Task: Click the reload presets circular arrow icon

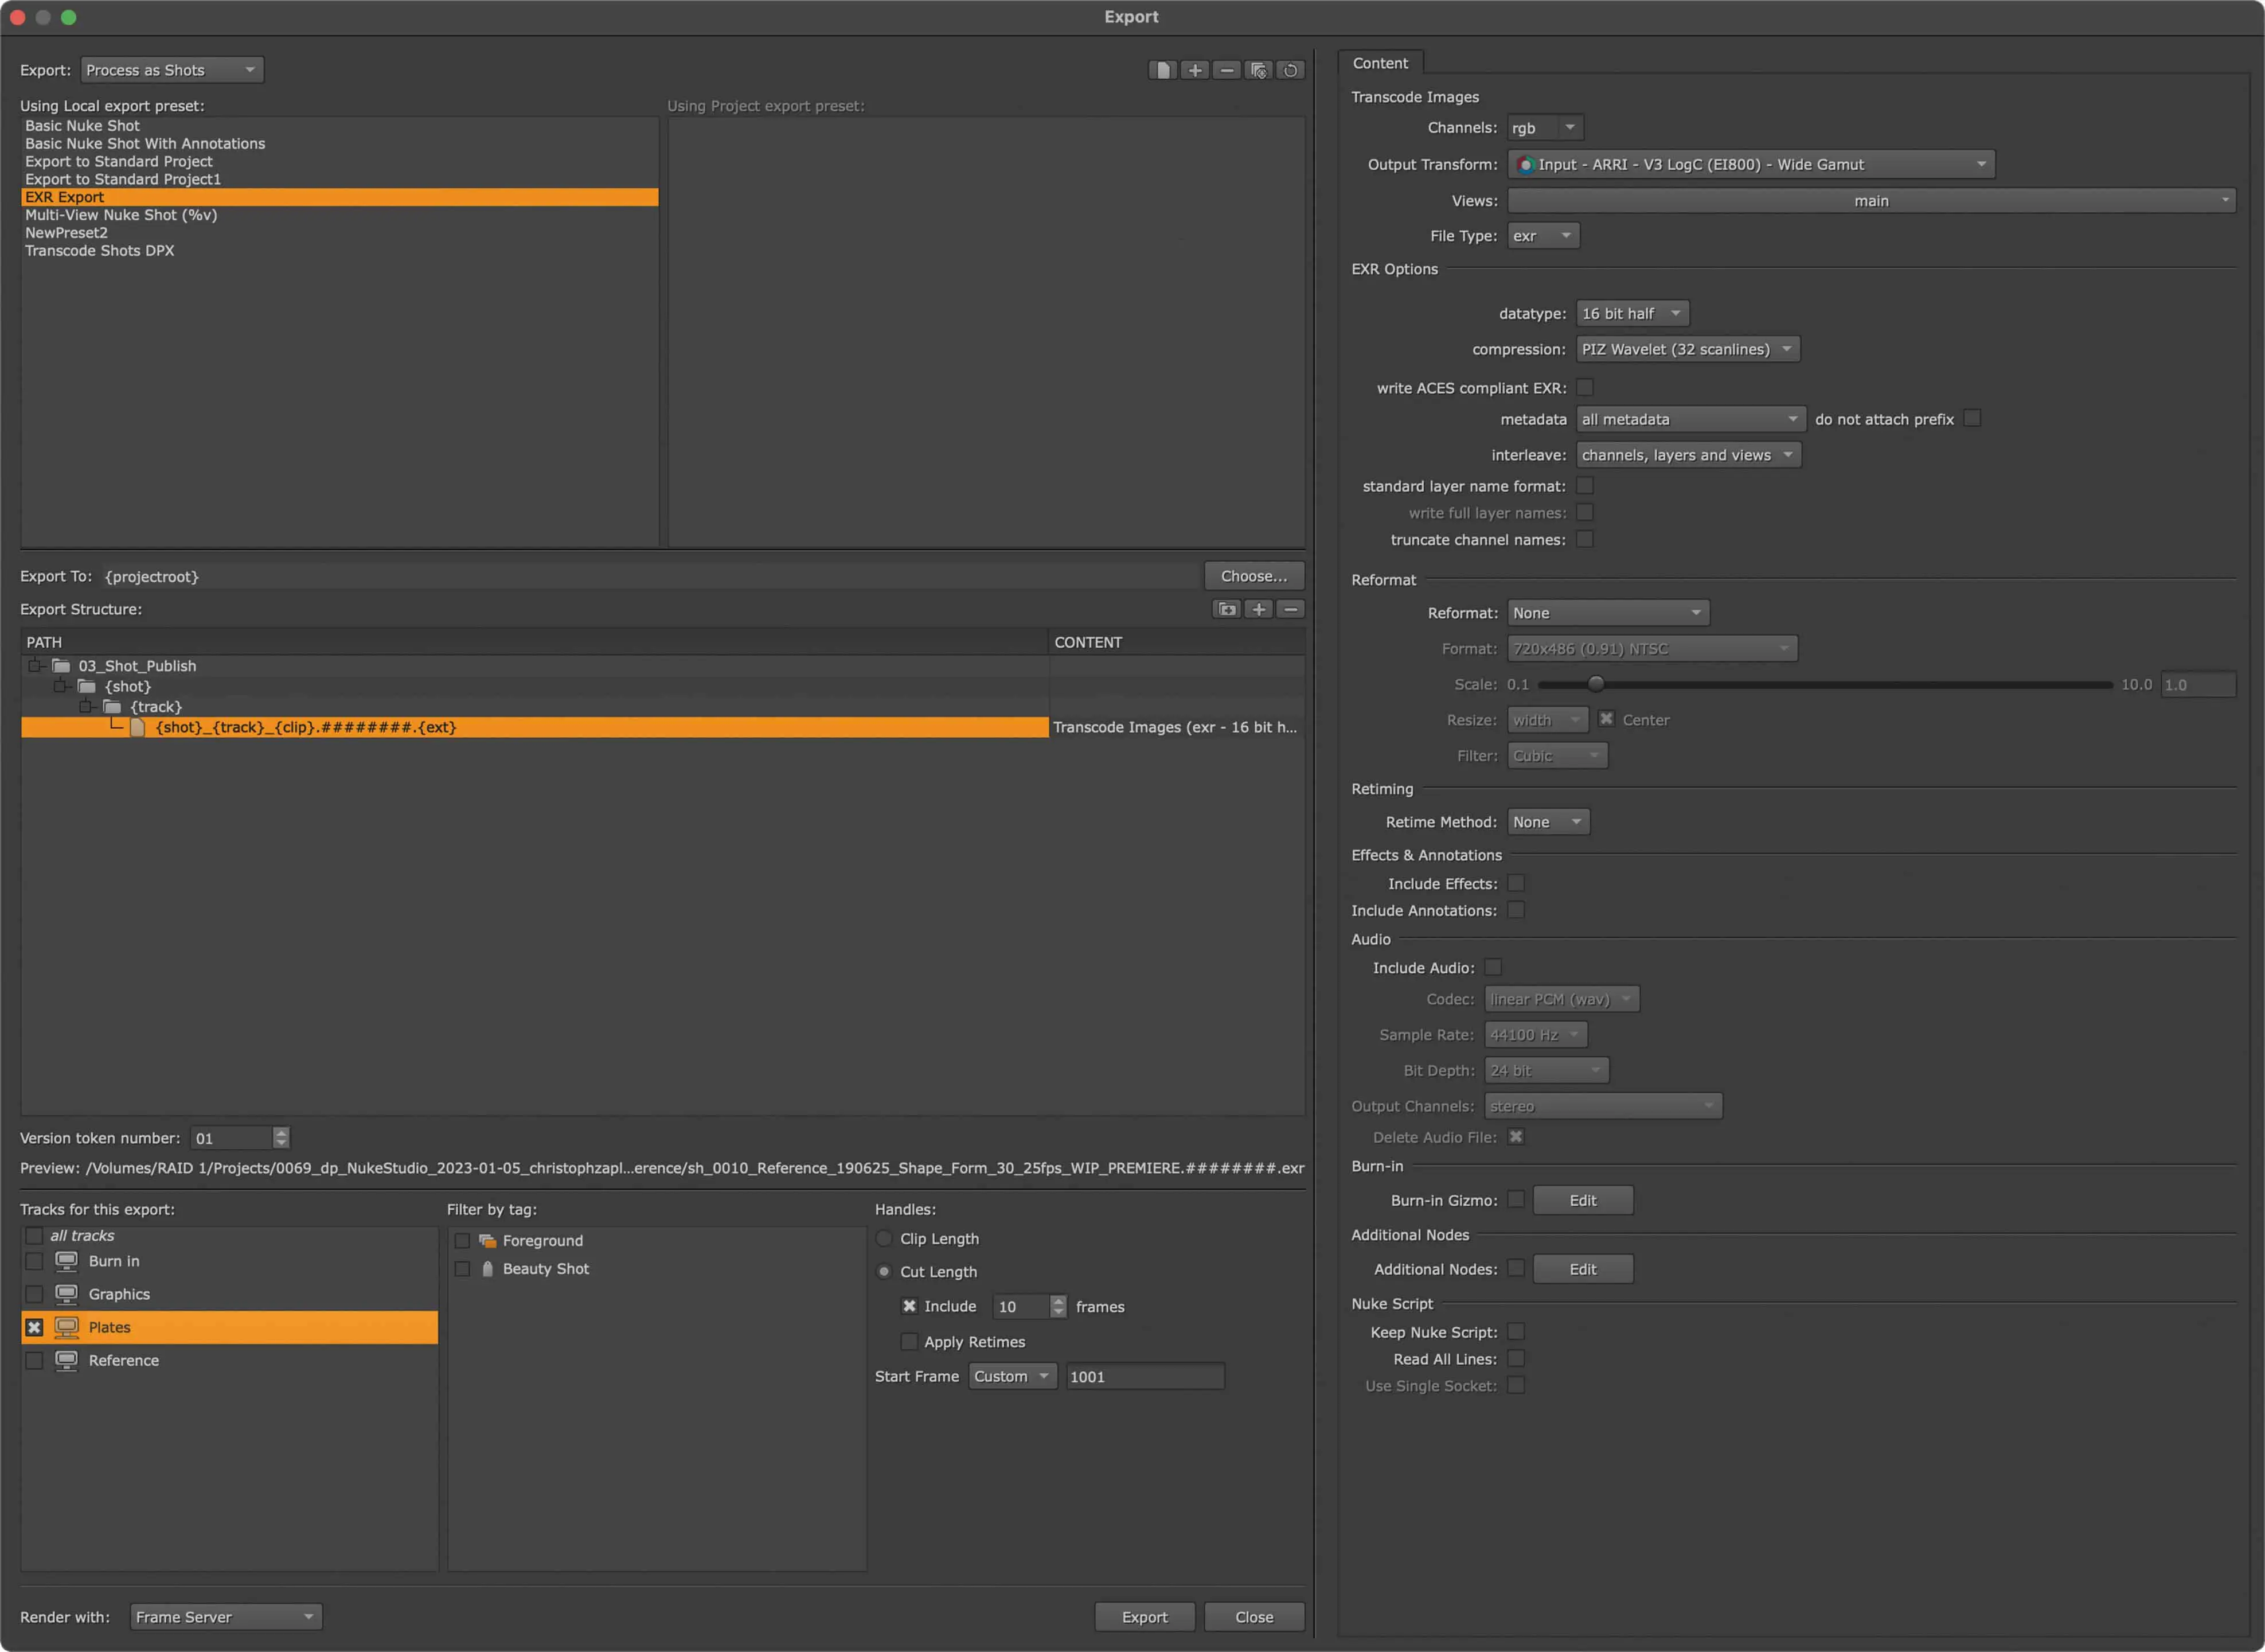Action: point(1290,70)
